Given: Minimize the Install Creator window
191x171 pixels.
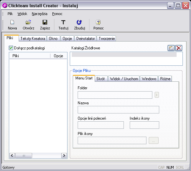Looking at the screenshot, I should click(170, 6).
